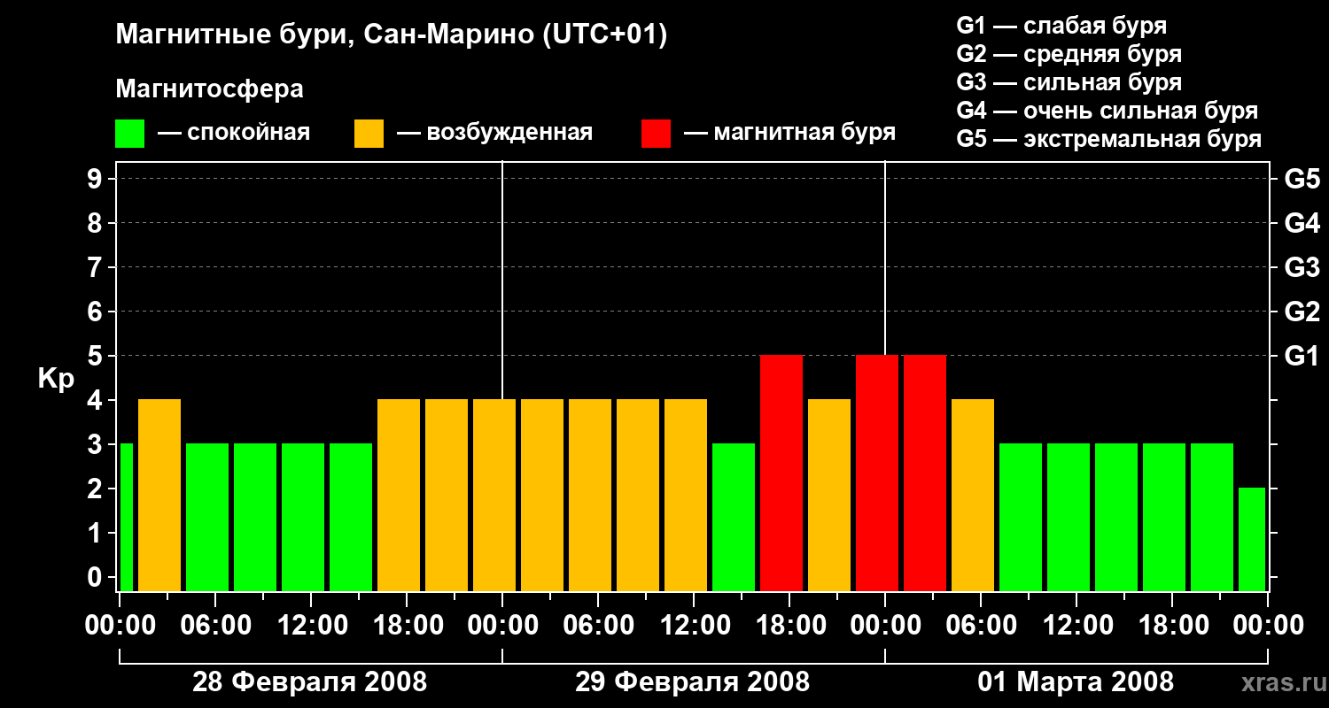Click the 'G5' label on the right axis
The image size is (1329, 708).
point(1302,179)
